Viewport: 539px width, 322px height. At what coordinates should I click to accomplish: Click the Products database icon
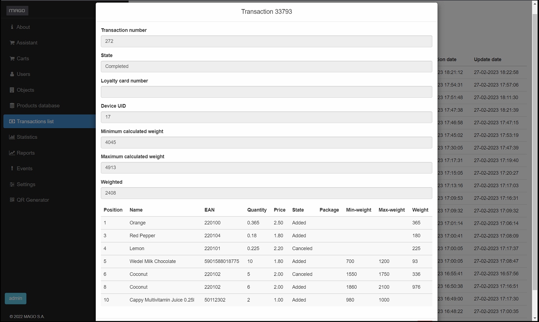(x=12, y=106)
